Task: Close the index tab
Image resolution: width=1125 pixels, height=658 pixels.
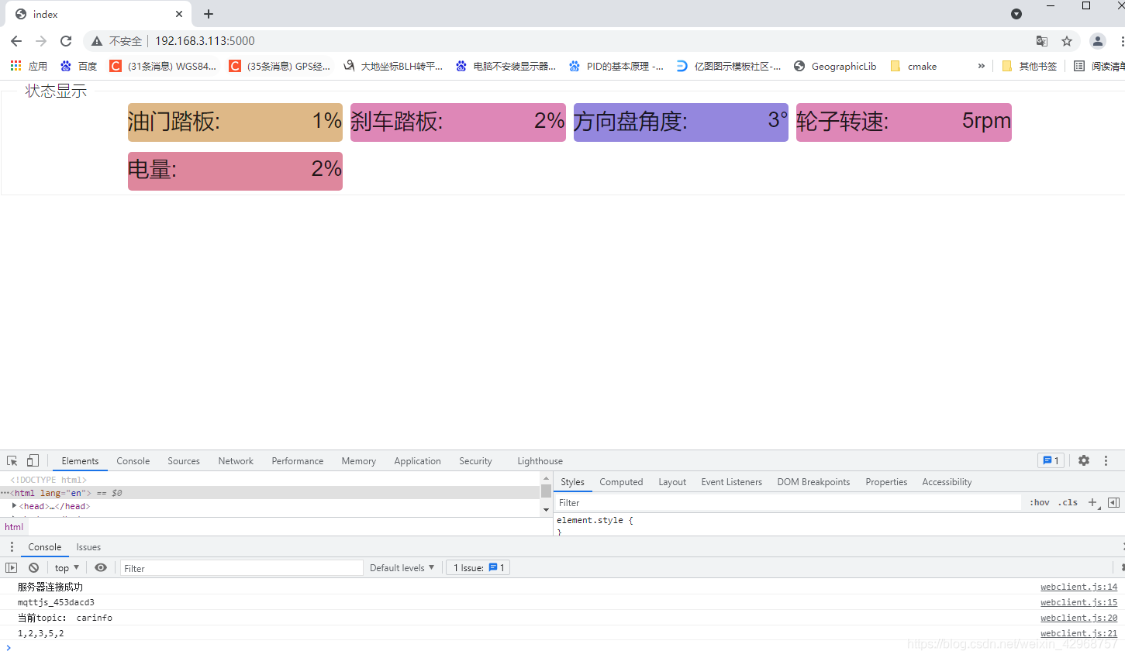Action: coord(179,14)
